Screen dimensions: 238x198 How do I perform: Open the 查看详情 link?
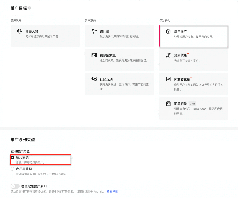coord(112,192)
